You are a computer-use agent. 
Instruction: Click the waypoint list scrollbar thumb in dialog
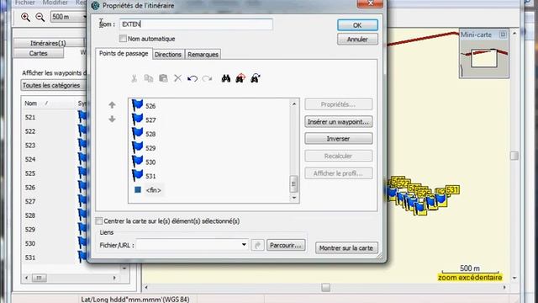(293, 183)
